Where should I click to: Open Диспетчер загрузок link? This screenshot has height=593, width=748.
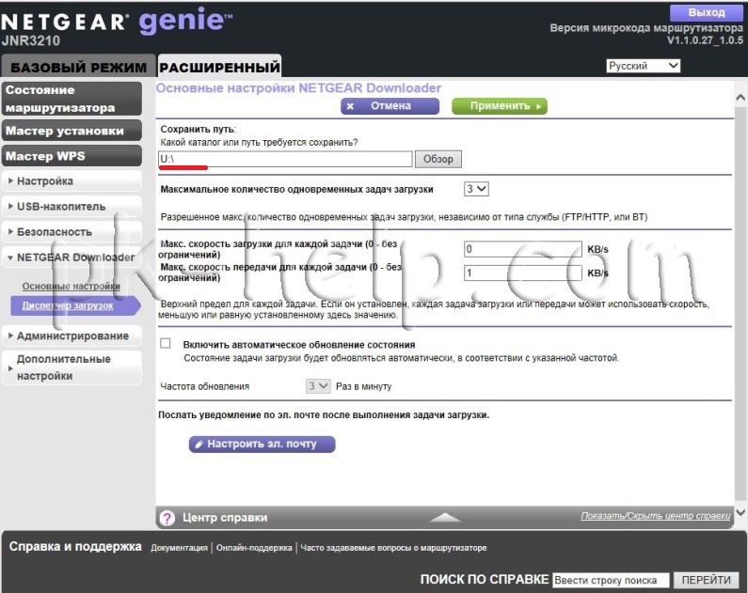(x=75, y=305)
